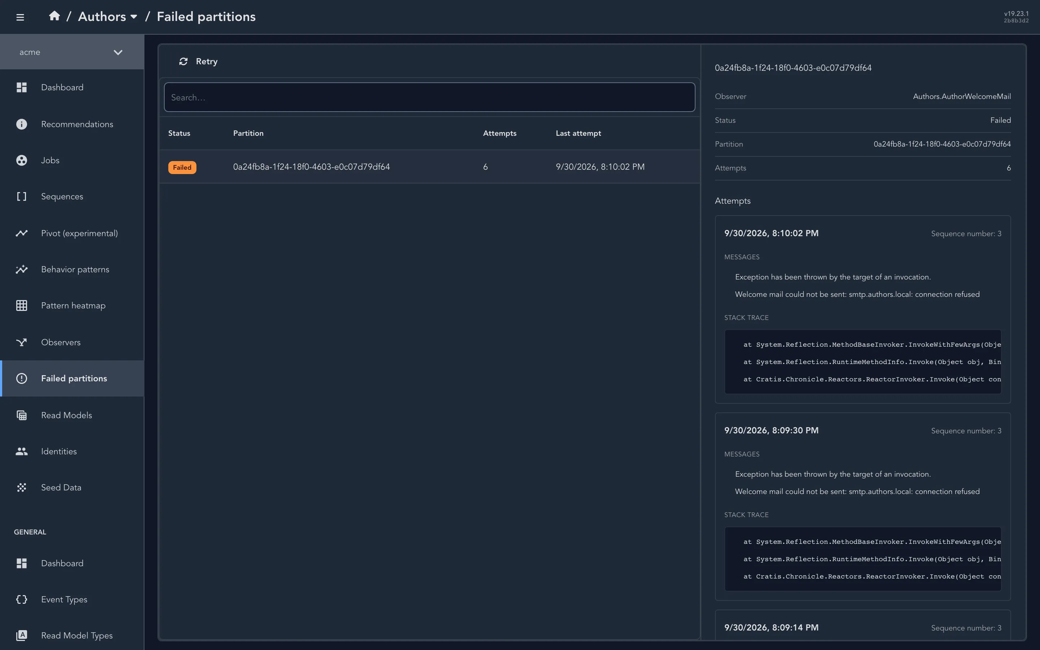
Task: Open Pattern heatmap grid icon
Action: click(22, 305)
